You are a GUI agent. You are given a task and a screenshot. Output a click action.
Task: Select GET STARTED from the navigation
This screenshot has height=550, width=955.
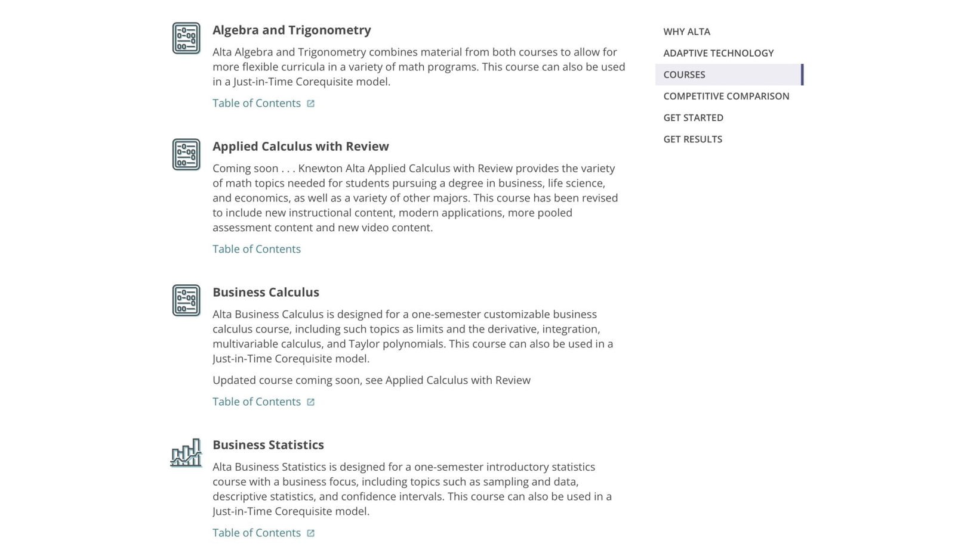693,117
